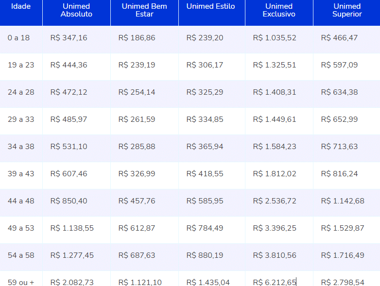Select the price R$ 531,10
This screenshot has width=380, height=286.
pos(69,147)
